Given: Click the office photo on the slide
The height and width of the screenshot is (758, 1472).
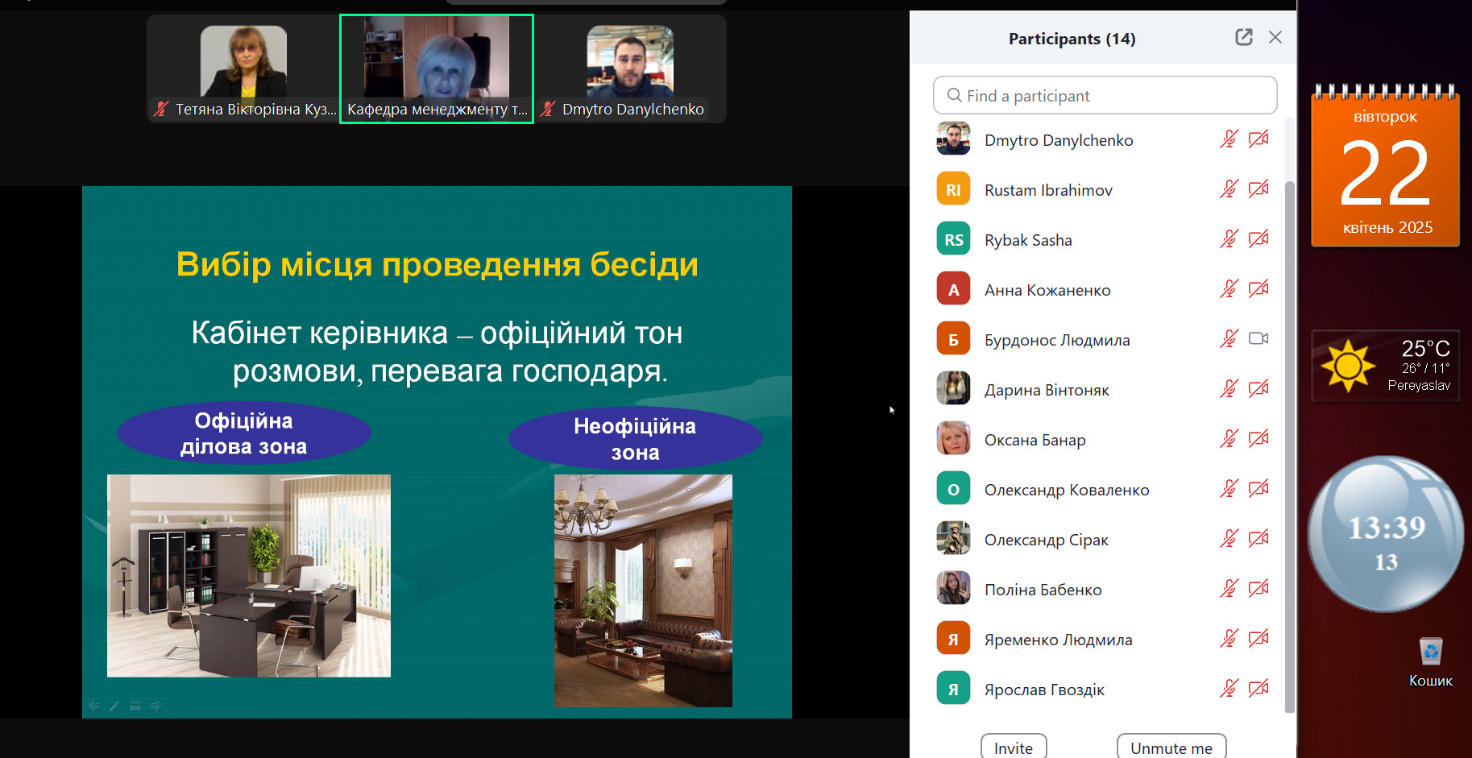Looking at the screenshot, I should coord(249,575).
